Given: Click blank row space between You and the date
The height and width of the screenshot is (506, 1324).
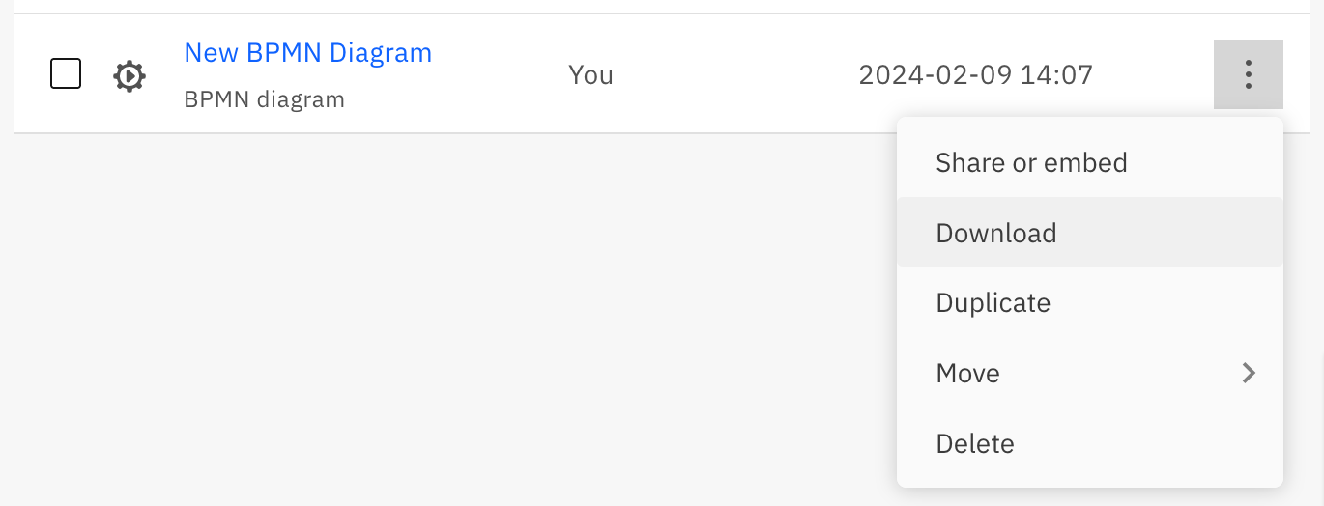Looking at the screenshot, I should [x=734, y=74].
